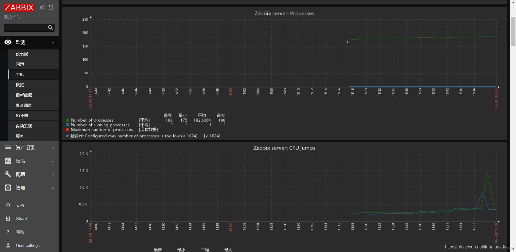The width and height of the screenshot is (516, 252).
Task: Click blue swatch for Number of running processes
Action: 67,125
